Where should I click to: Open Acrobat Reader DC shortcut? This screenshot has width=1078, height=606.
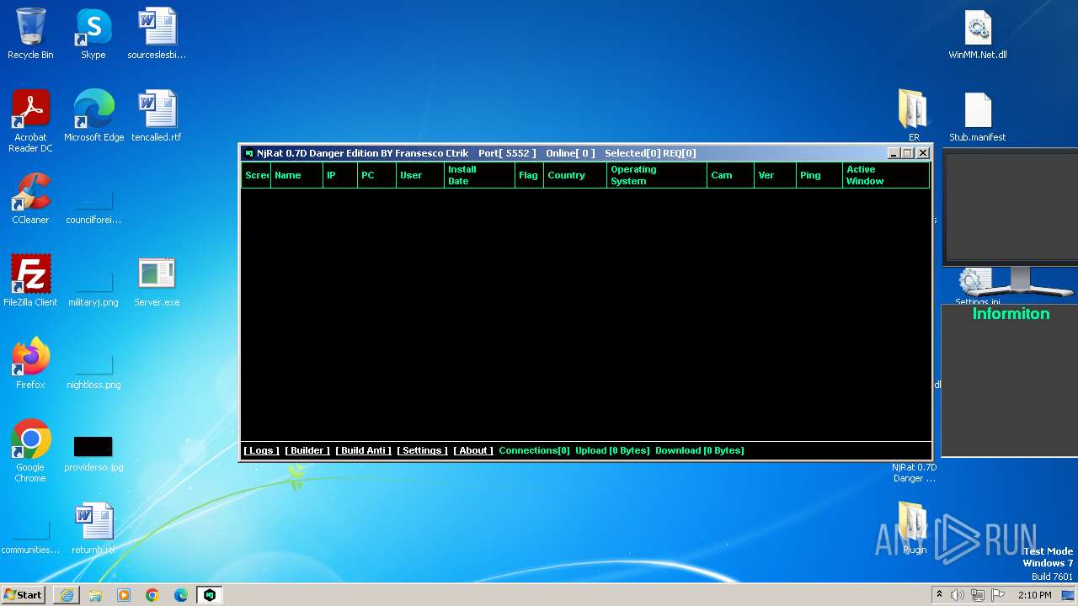pyautogui.click(x=30, y=121)
